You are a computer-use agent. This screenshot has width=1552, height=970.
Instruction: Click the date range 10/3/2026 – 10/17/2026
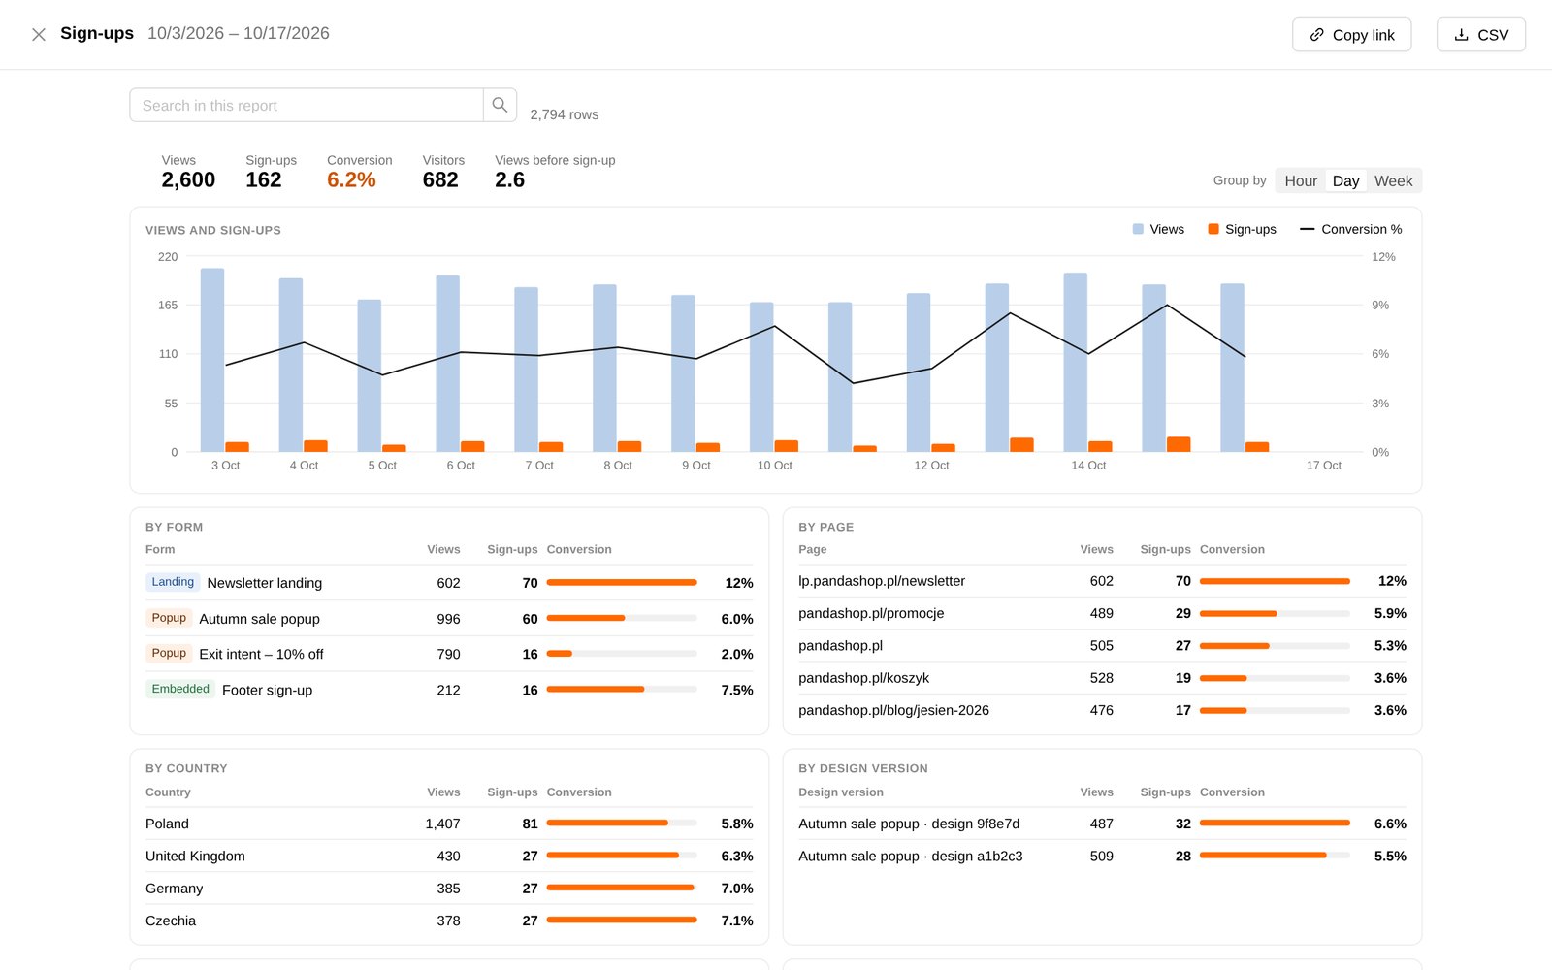239,33
